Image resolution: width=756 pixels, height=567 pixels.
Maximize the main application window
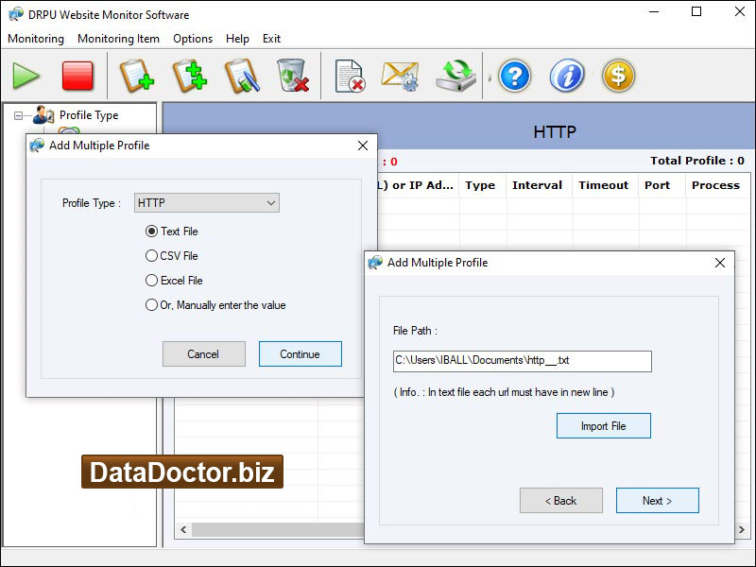point(696,11)
